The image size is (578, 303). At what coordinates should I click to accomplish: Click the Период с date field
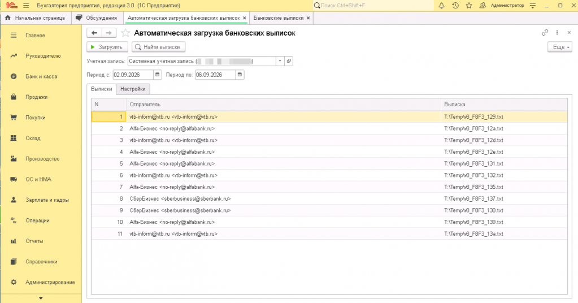pyautogui.click(x=133, y=75)
